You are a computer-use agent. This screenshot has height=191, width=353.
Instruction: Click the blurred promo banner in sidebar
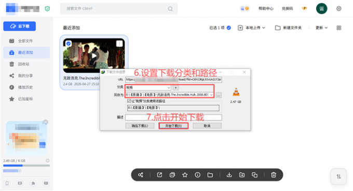pos(26,139)
